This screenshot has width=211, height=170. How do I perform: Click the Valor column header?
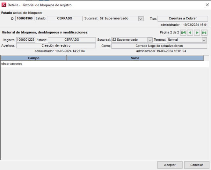135,58
